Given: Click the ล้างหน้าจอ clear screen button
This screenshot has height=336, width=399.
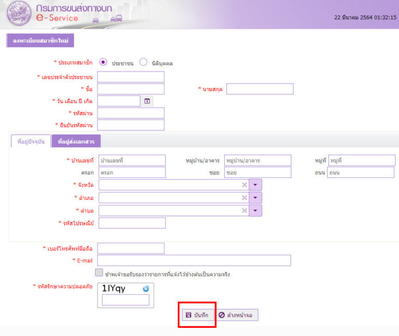Looking at the screenshot, I should (238, 315).
